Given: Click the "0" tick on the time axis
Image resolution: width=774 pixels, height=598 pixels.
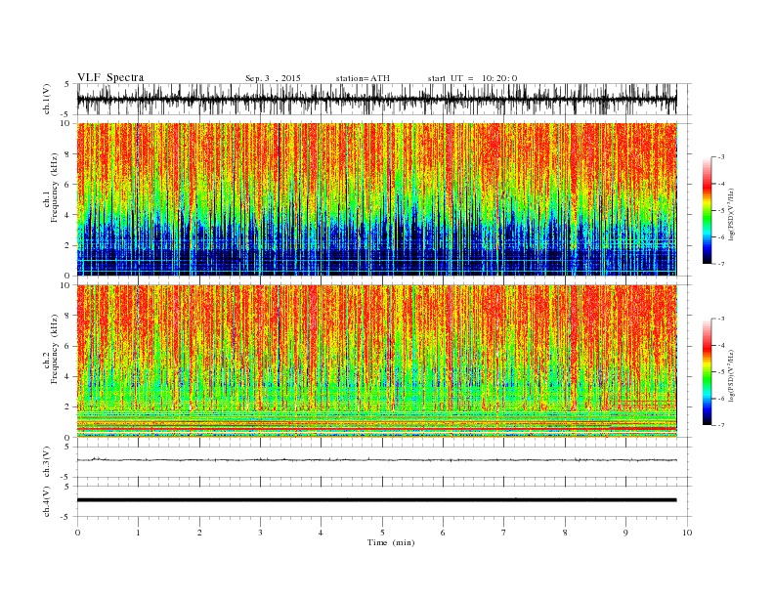Looking at the screenshot, I should click(x=77, y=533).
